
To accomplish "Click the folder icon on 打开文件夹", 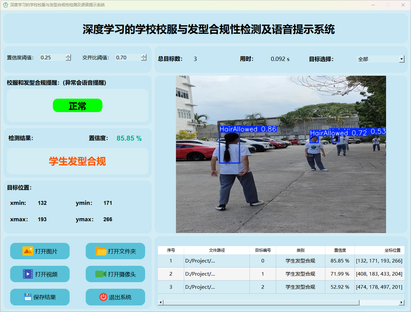I will tap(101, 251).
